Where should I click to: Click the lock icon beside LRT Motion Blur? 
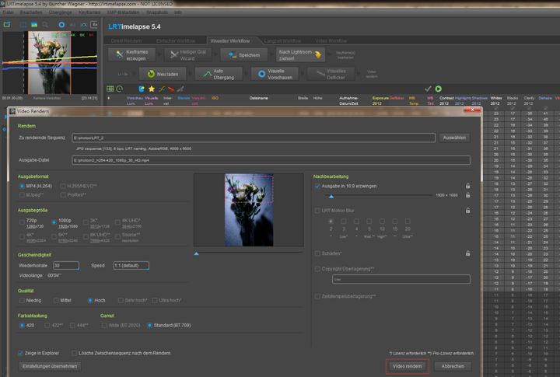[x=467, y=211]
